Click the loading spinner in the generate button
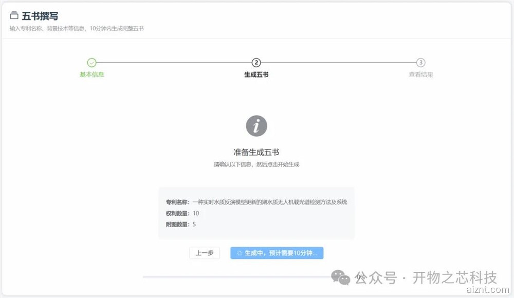 [239, 253]
